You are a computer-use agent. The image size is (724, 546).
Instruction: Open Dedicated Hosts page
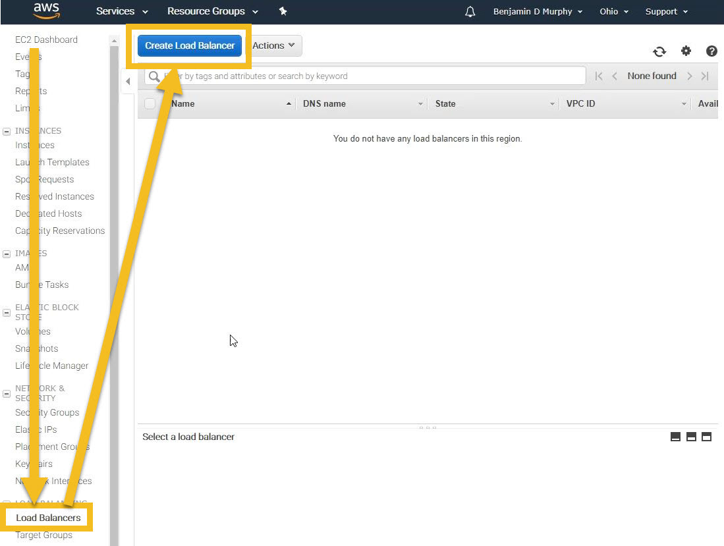coord(49,213)
